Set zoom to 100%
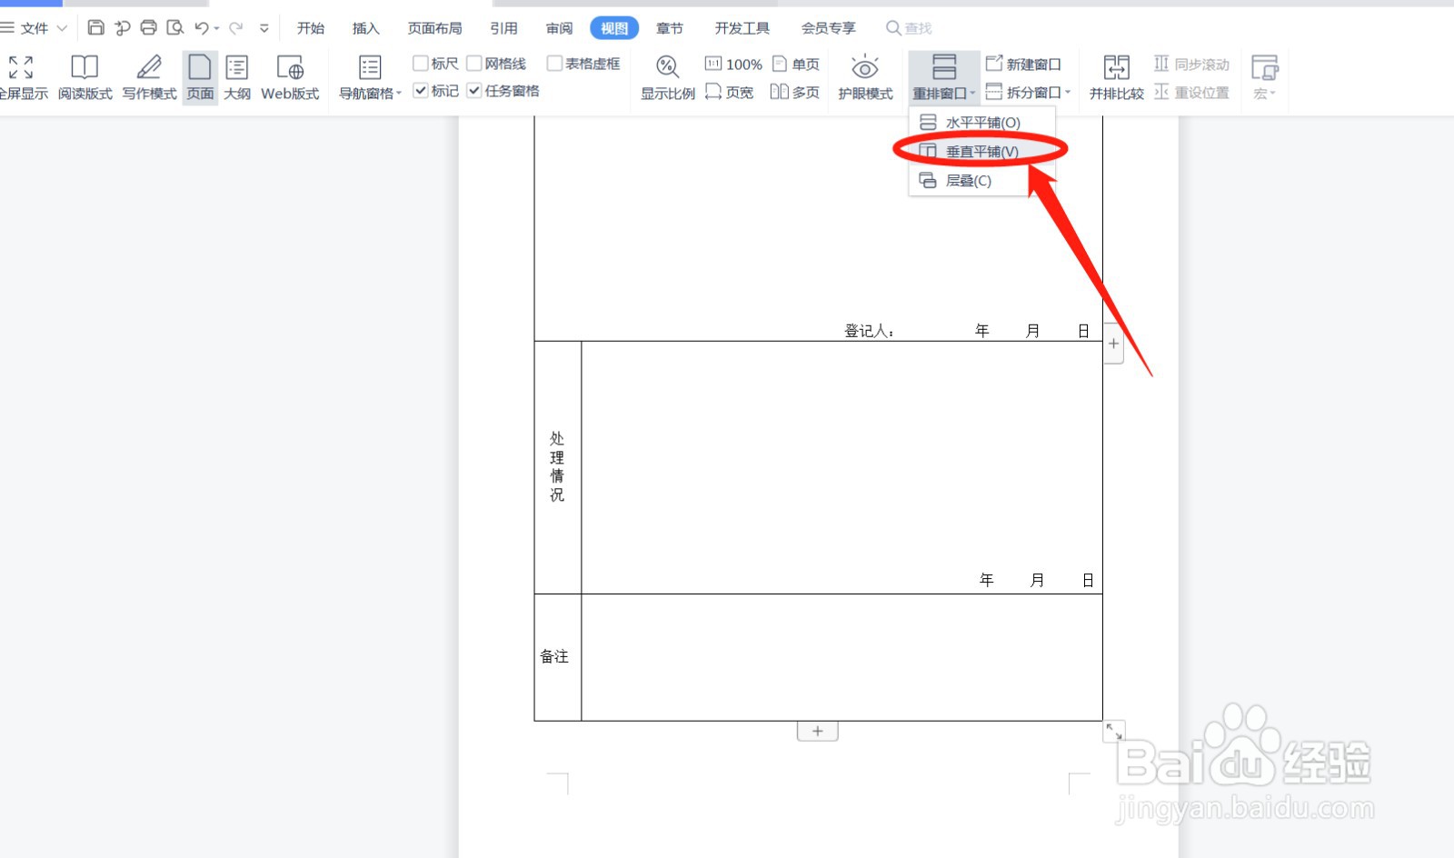 [733, 64]
